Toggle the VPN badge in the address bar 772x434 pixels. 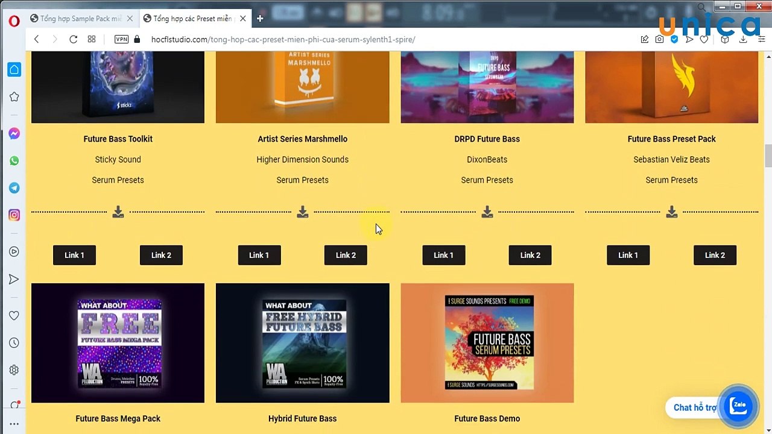click(x=121, y=39)
